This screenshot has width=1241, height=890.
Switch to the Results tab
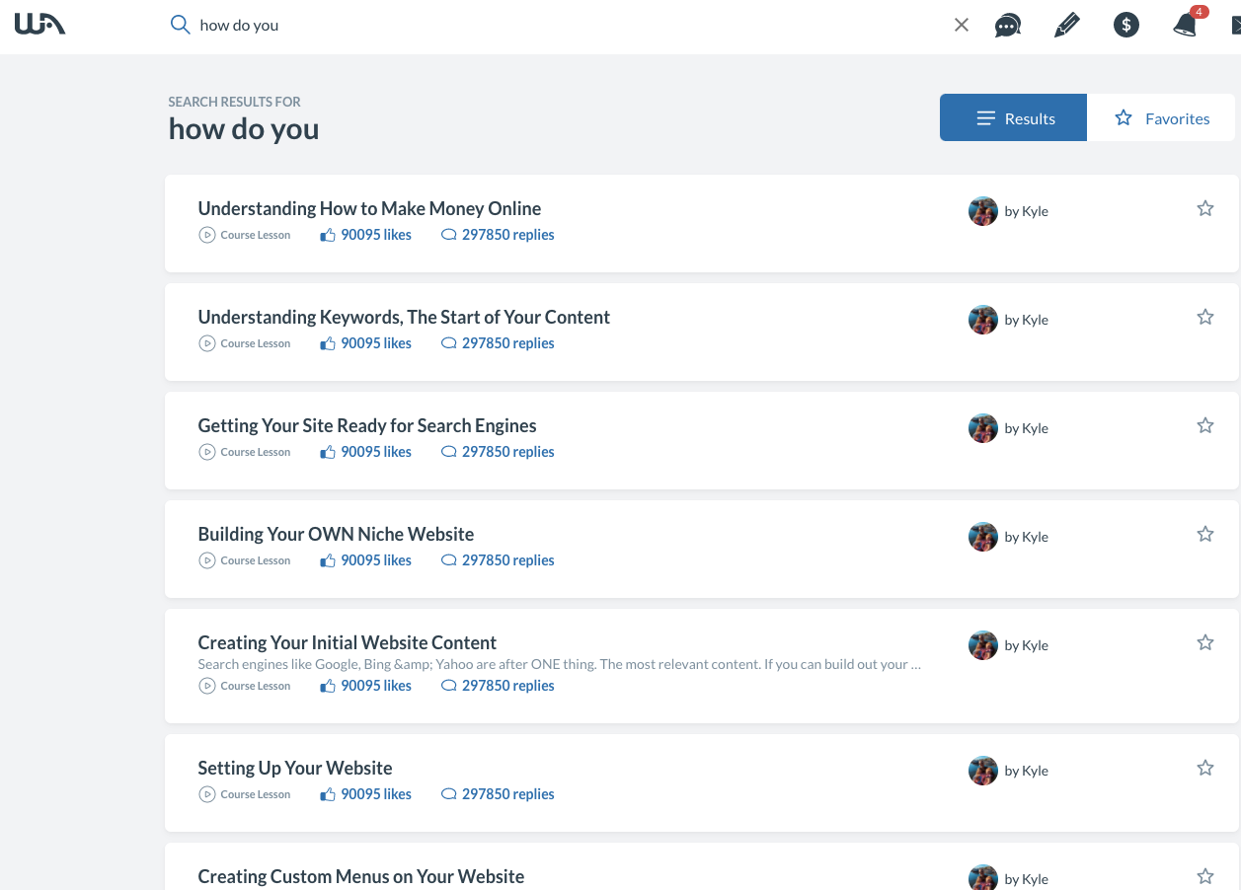pos(1013,117)
